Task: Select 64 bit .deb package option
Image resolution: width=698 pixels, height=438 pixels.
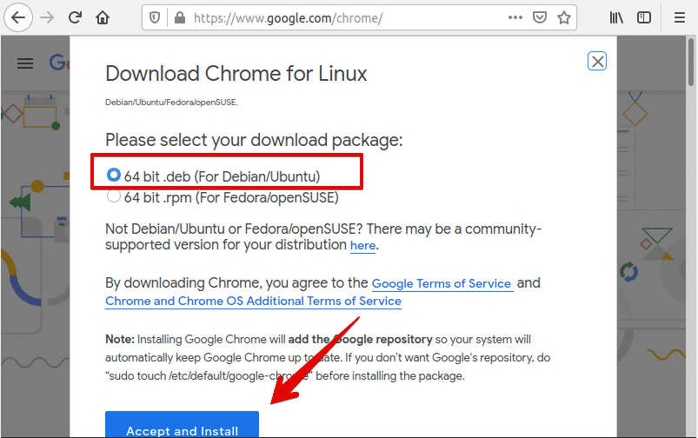Action: [114, 176]
